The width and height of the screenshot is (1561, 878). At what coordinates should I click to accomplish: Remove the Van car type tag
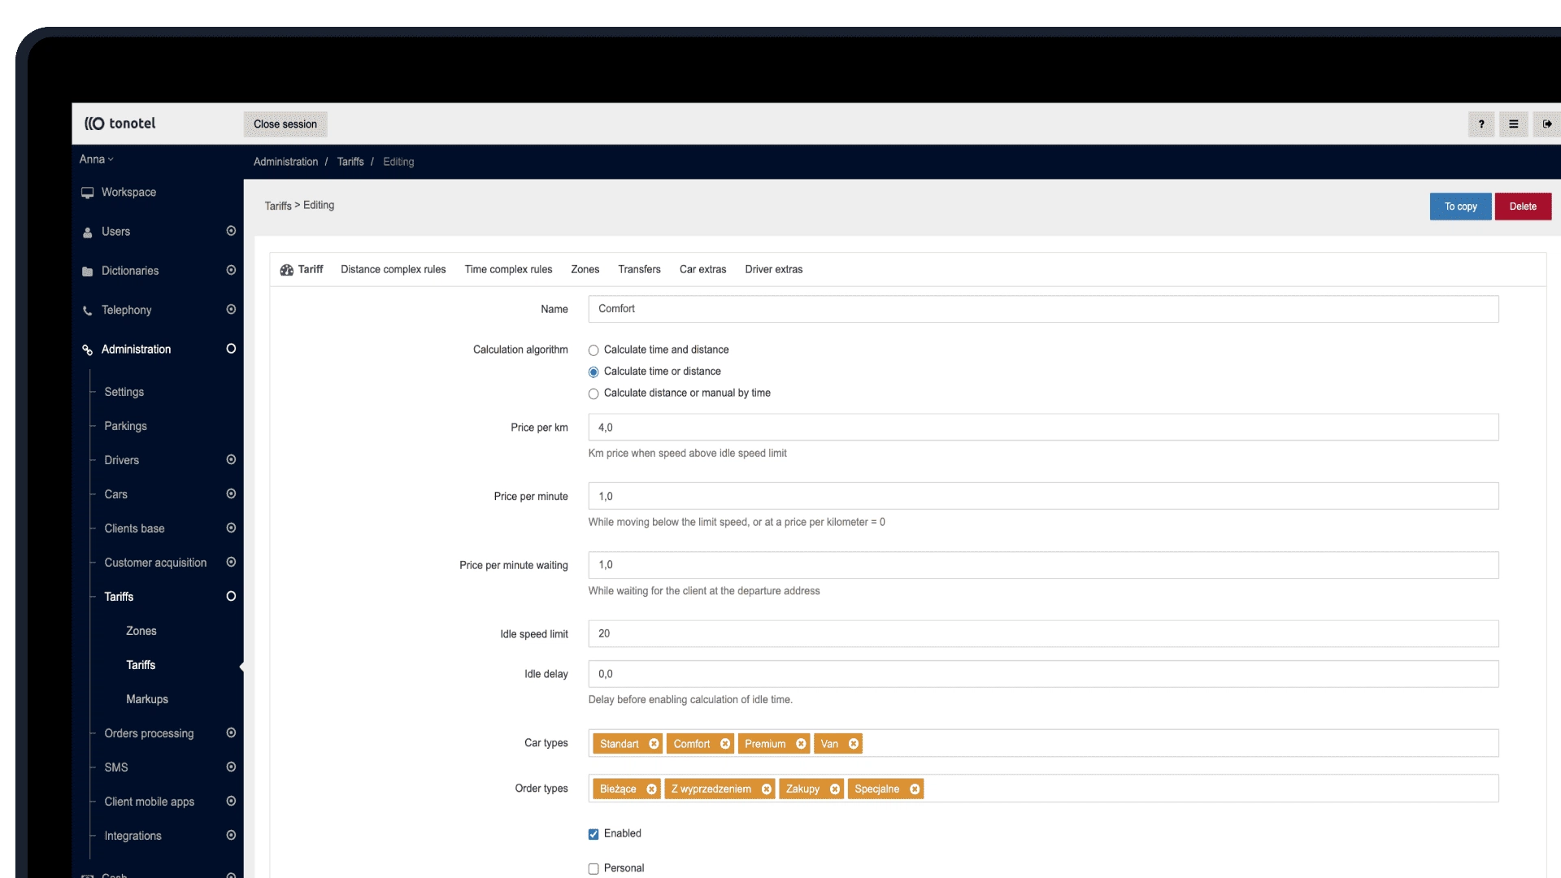coord(853,744)
